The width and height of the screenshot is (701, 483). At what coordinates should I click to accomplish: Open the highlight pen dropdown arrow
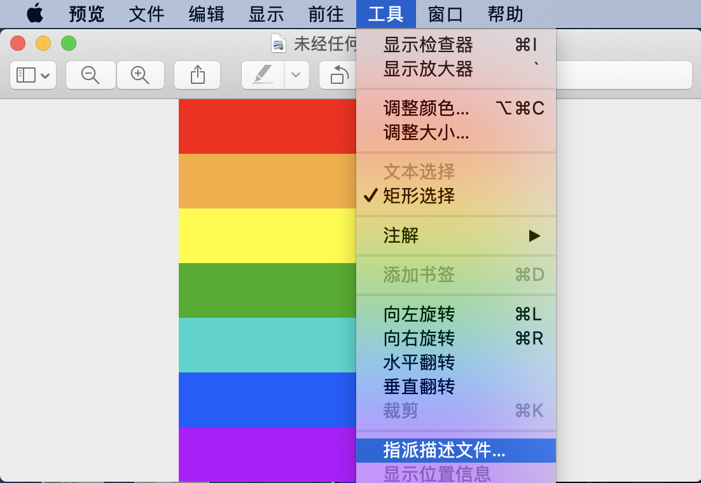click(296, 75)
